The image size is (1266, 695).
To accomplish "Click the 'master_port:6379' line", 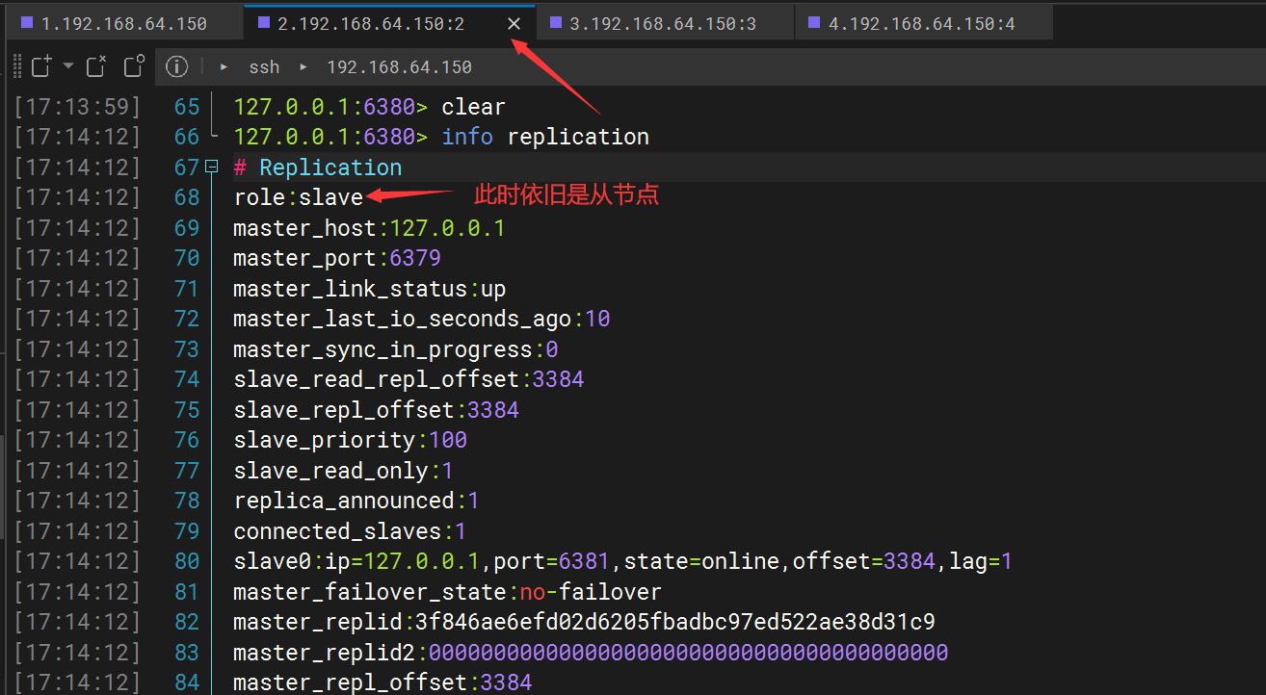I will pyautogui.click(x=337, y=258).
